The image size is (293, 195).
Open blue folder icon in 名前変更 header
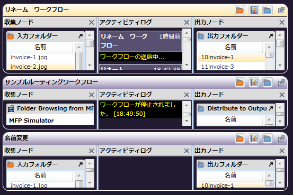point(268,138)
